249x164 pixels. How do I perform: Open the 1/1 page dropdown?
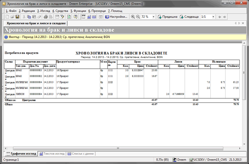tap(213, 17)
